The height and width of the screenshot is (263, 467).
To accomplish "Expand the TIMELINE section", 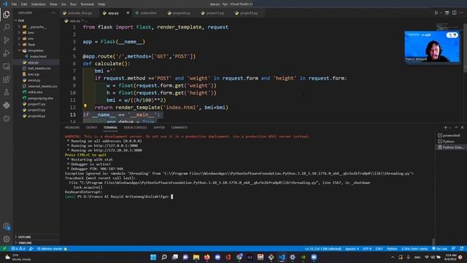I will pos(24,243).
